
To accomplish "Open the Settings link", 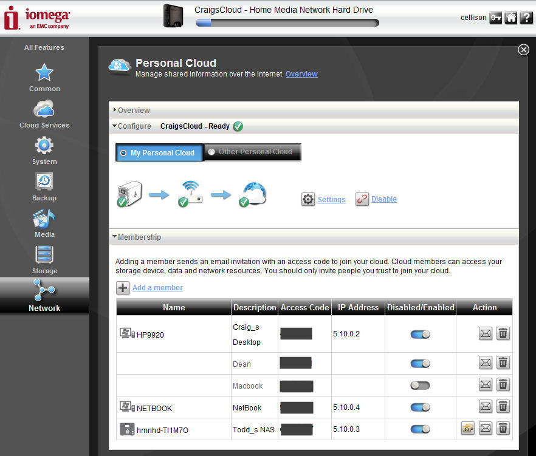I will coord(332,200).
